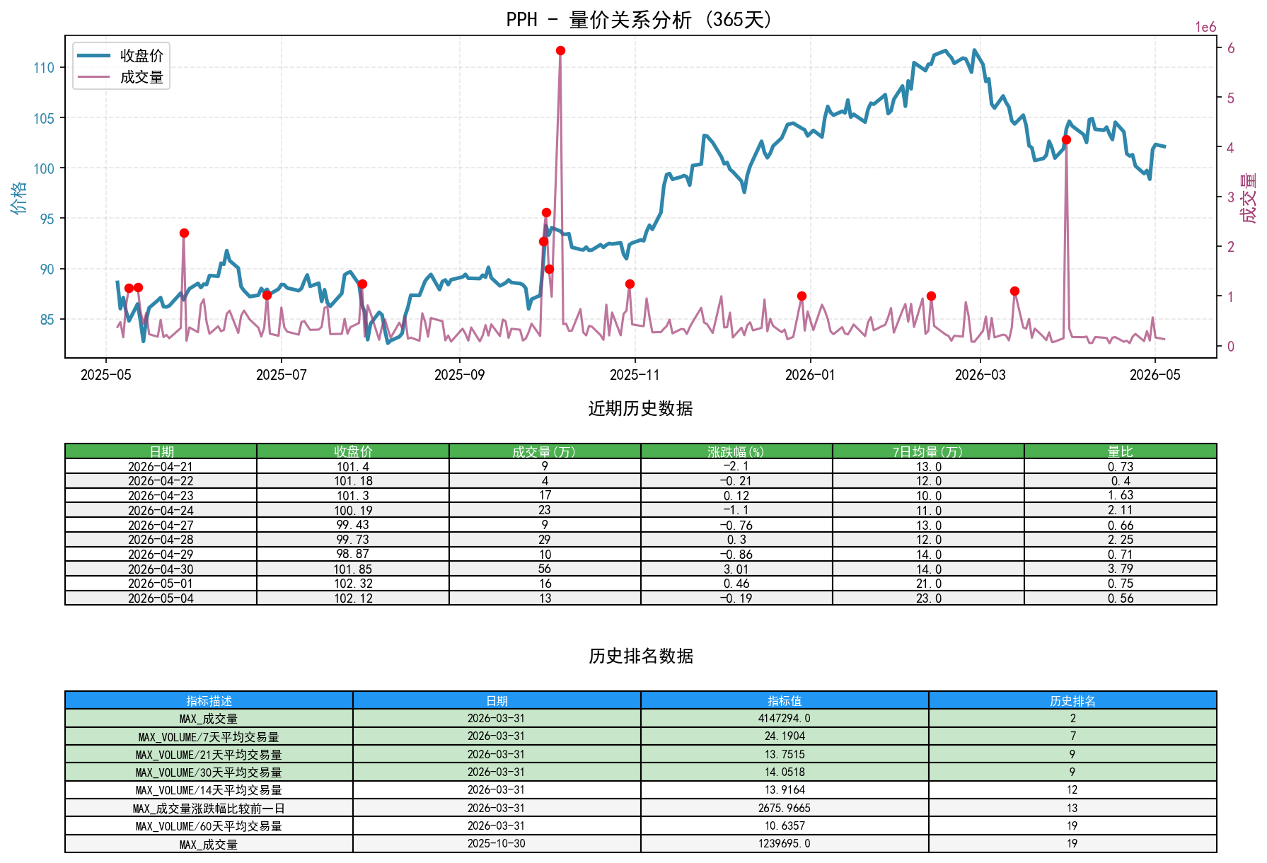Select the 收盘价 legend entry
The width and height of the screenshot is (1267, 863).
tap(120, 55)
